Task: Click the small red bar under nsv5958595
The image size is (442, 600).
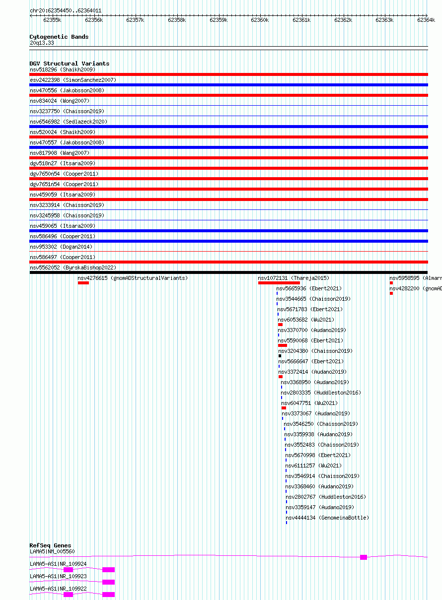Action: point(391,283)
